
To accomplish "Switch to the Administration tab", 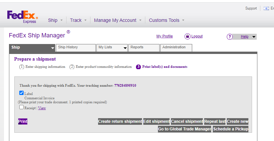I will coord(176,48).
